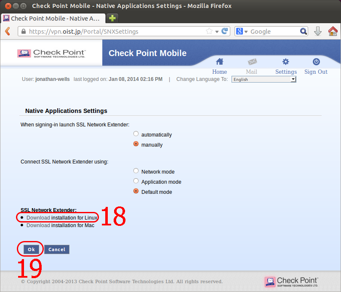Click the Mail envelope icon

(252, 62)
